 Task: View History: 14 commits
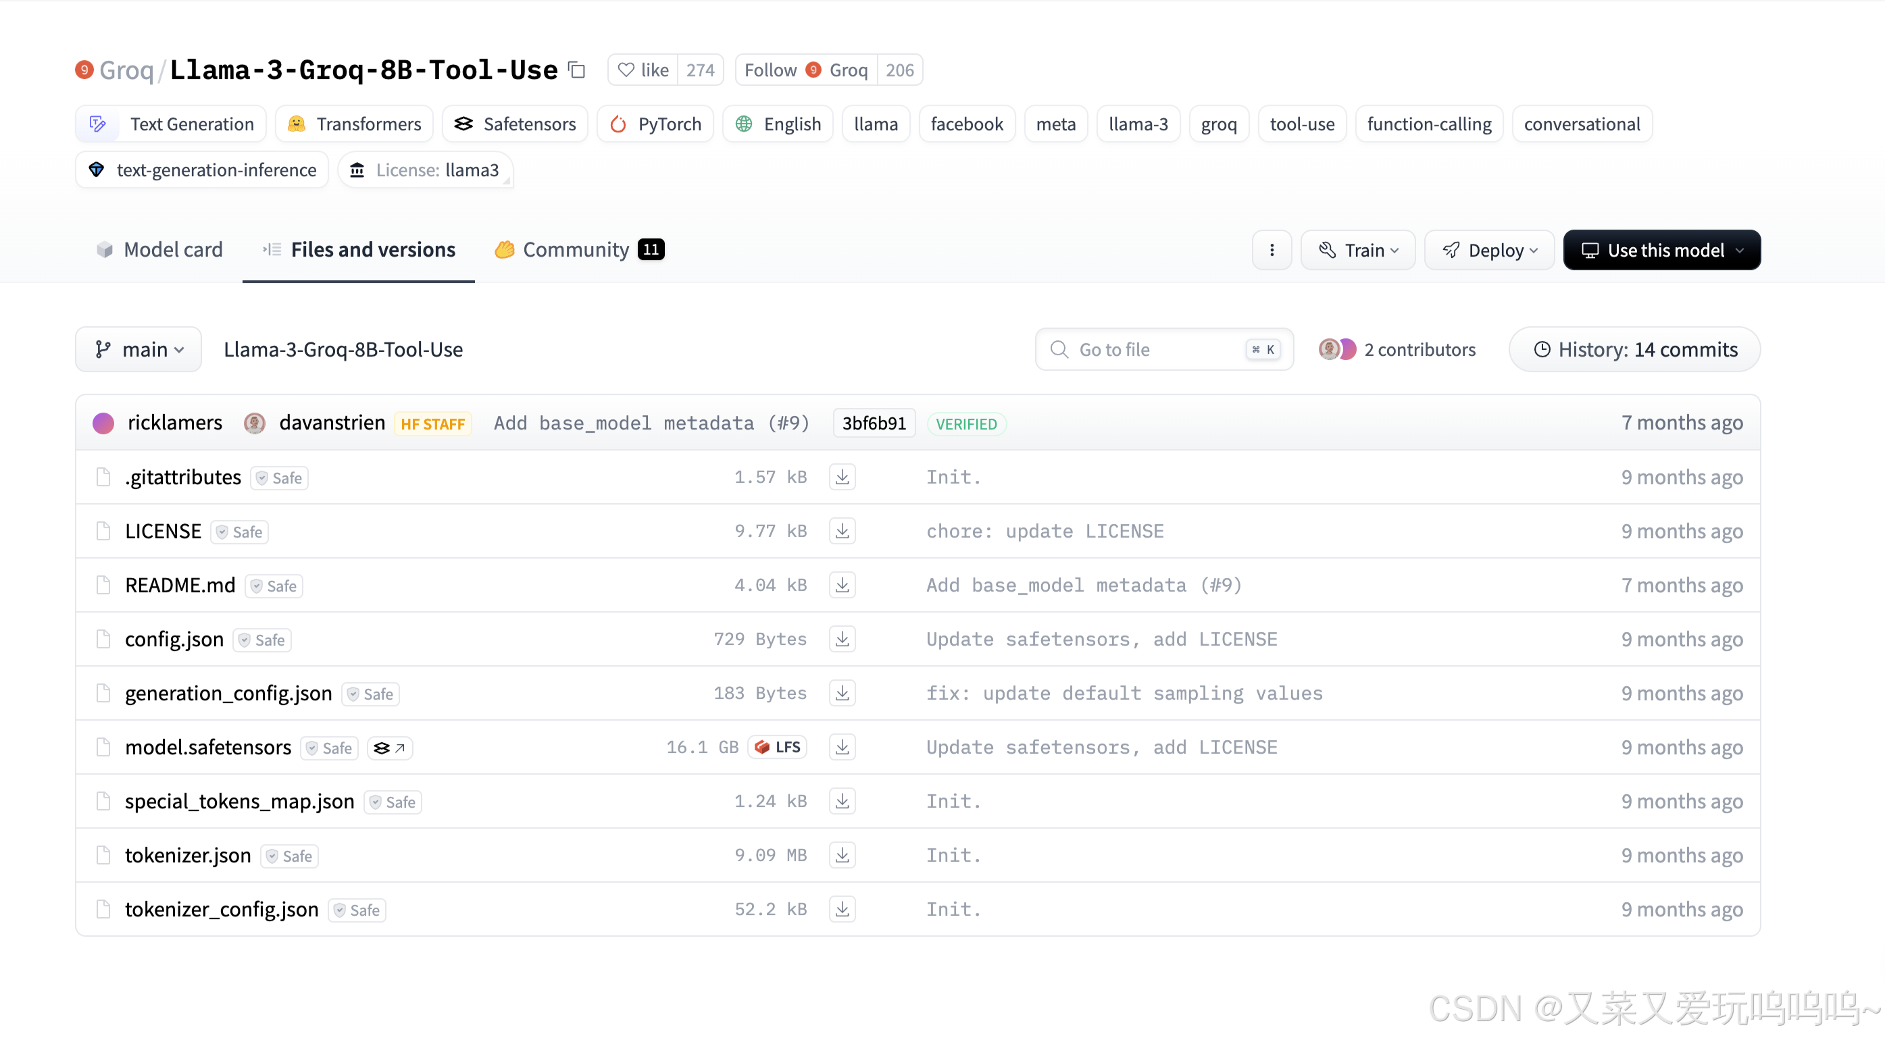1635,350
